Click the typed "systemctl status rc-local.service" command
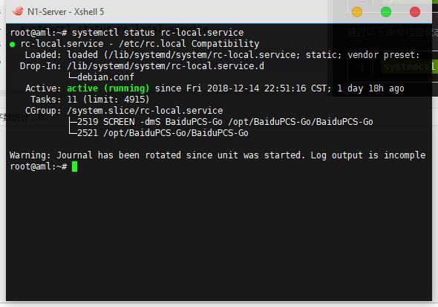 click(158, 33)
